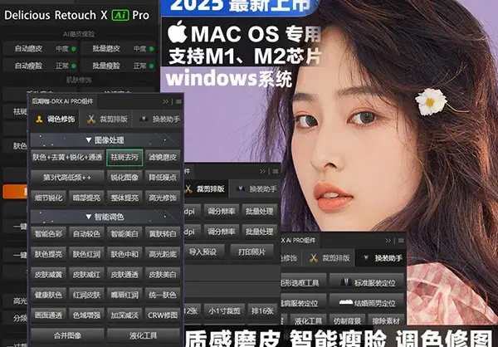Viewport: 498px width, 347px height.
Task: Open the middle panel's hamburger menu icon
Action: pos(276,172)
